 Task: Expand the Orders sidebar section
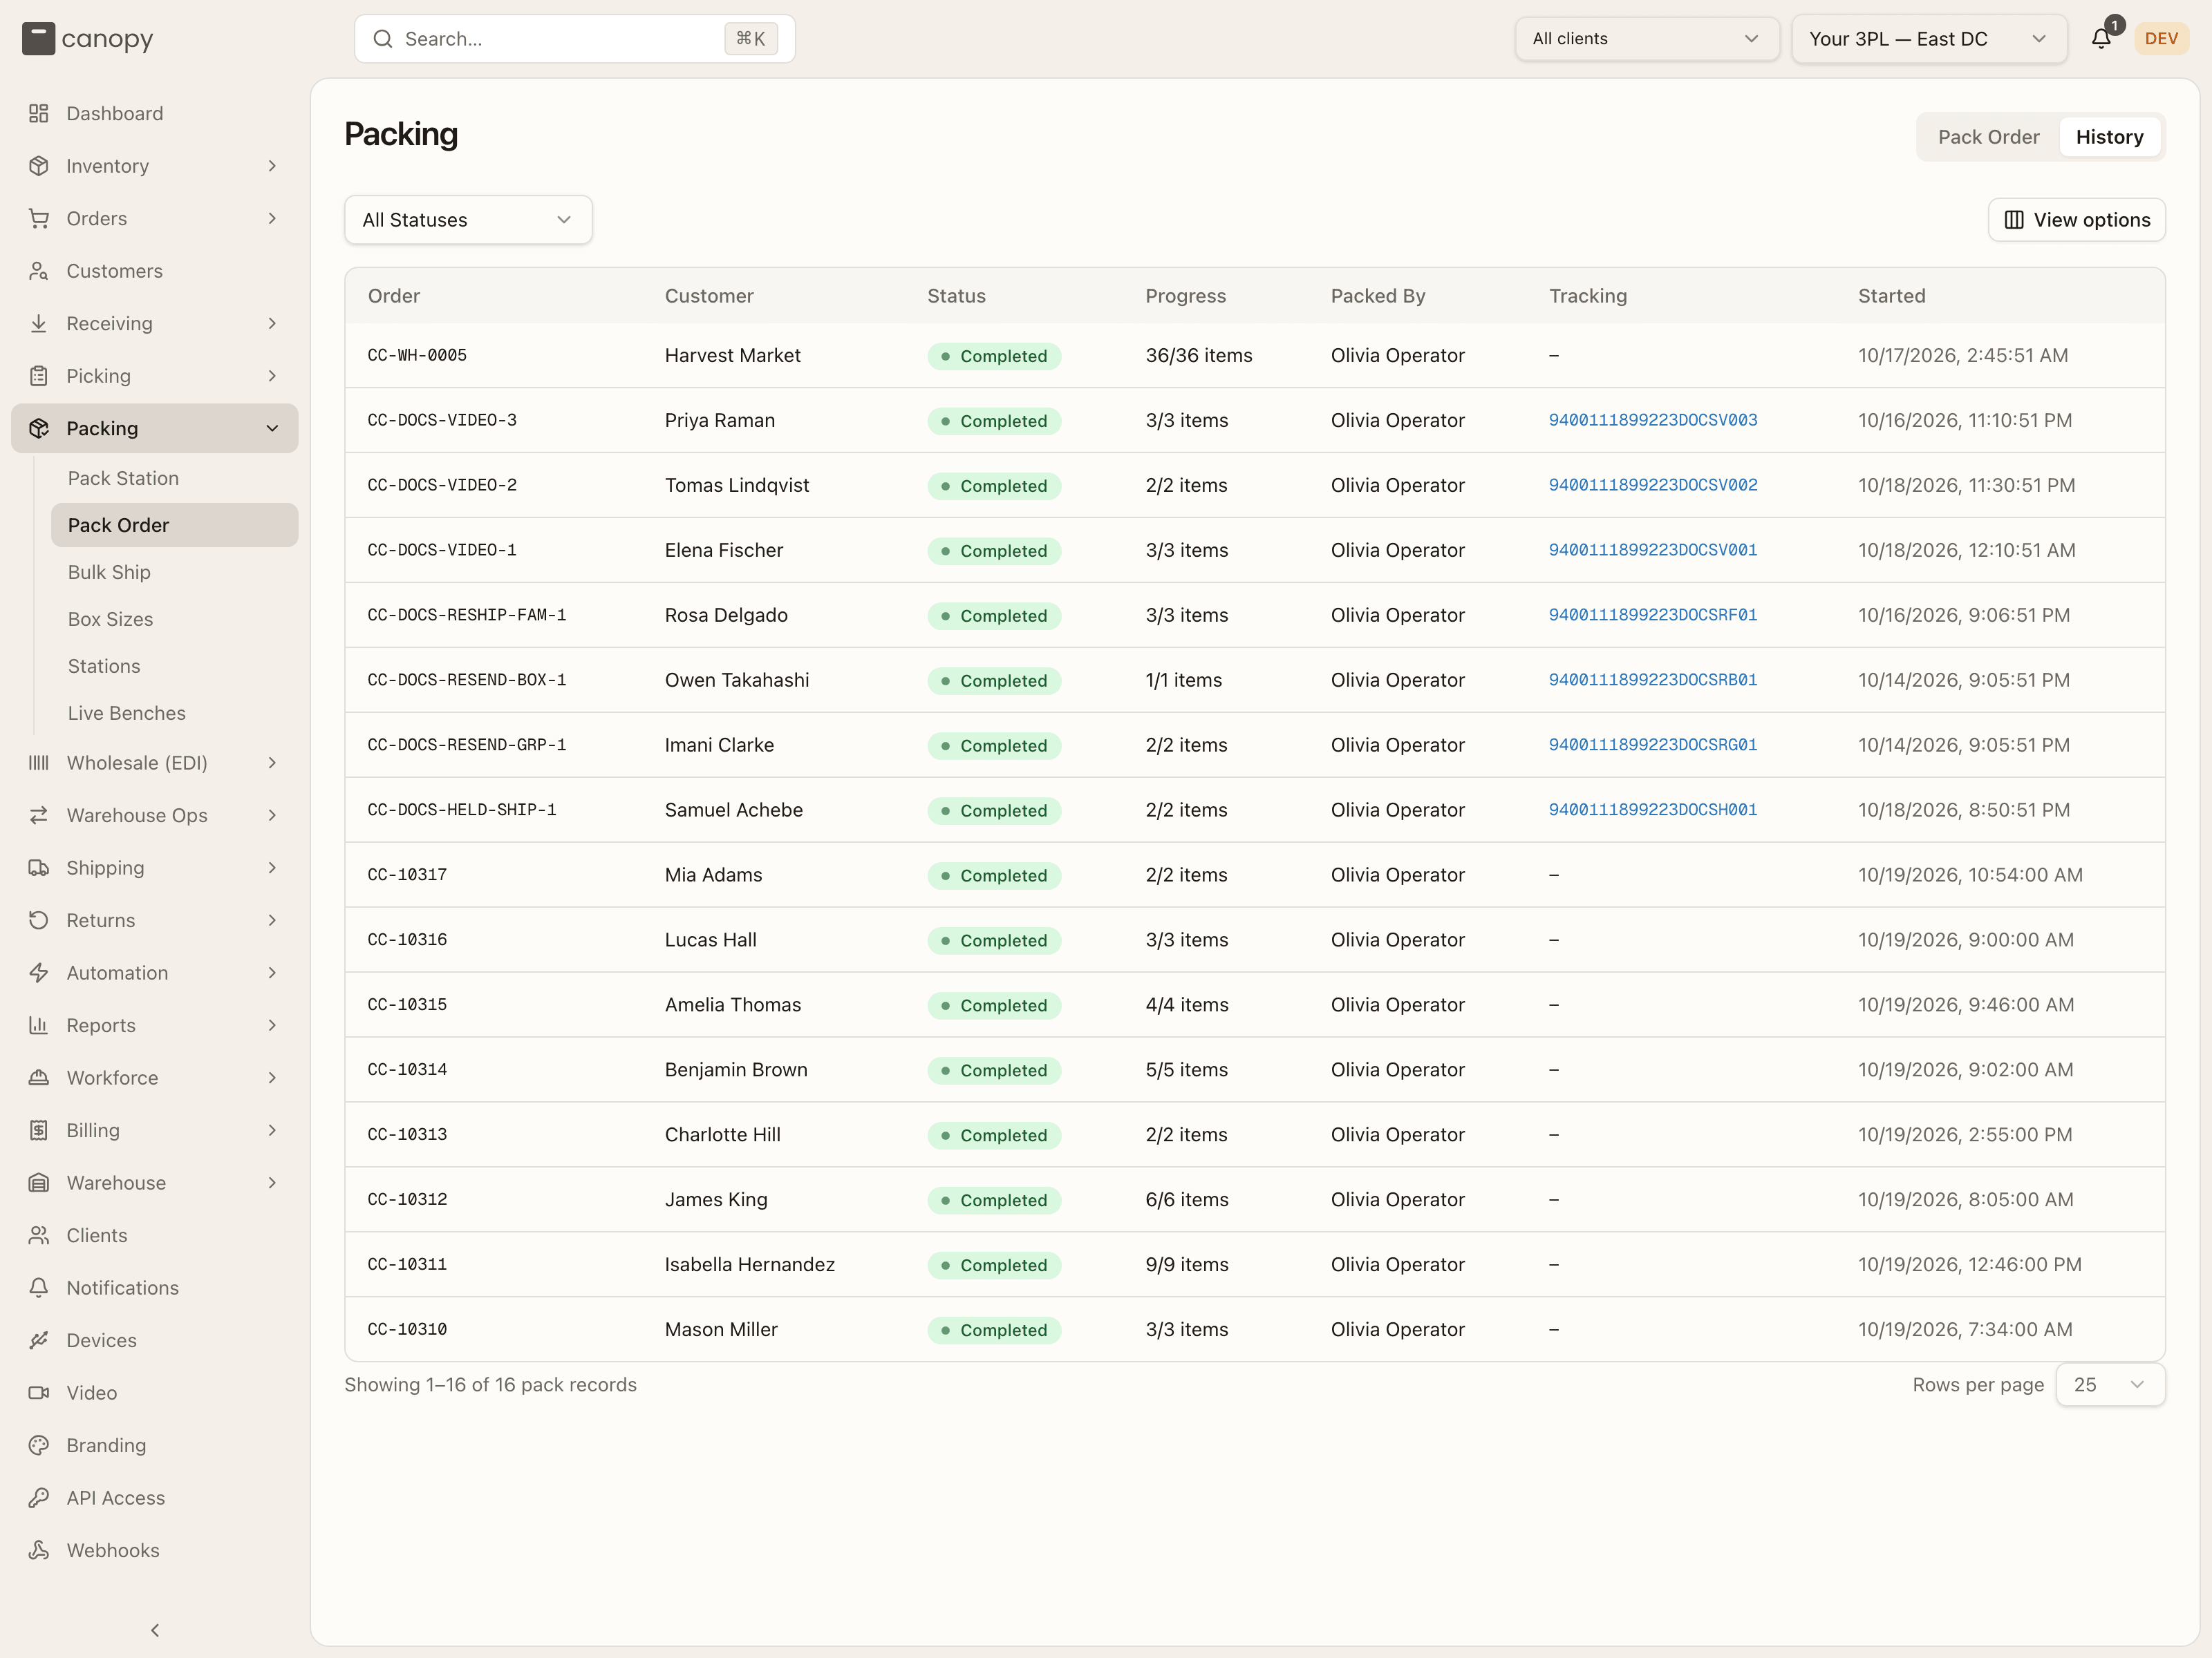tap(154, 219)
